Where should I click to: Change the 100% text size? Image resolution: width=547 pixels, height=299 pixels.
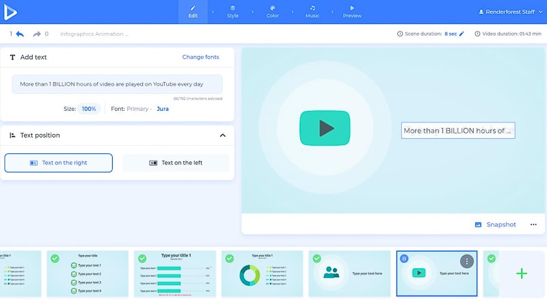click(89, 109)
